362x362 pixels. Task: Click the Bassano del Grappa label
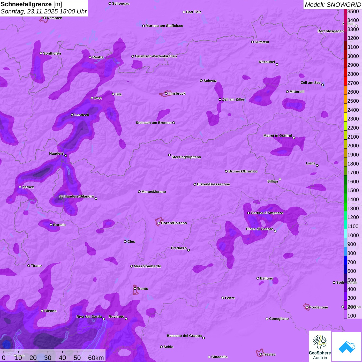184,336
